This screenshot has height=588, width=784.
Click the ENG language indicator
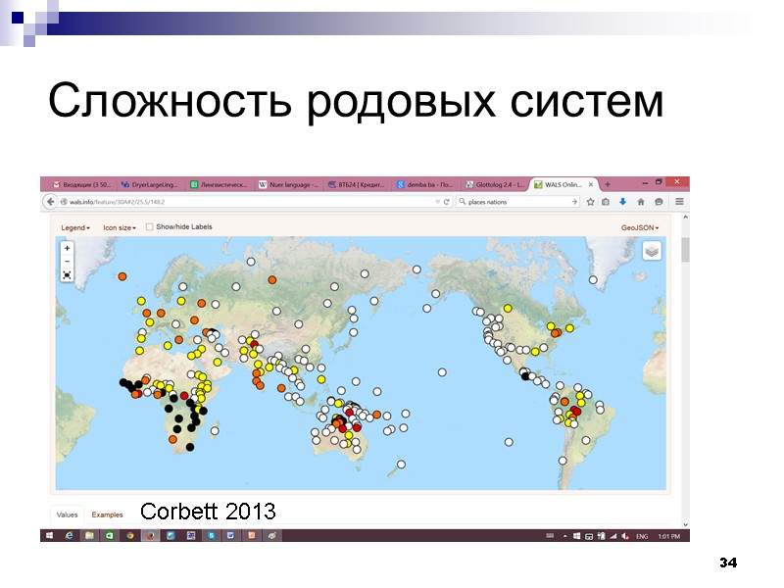642,536
